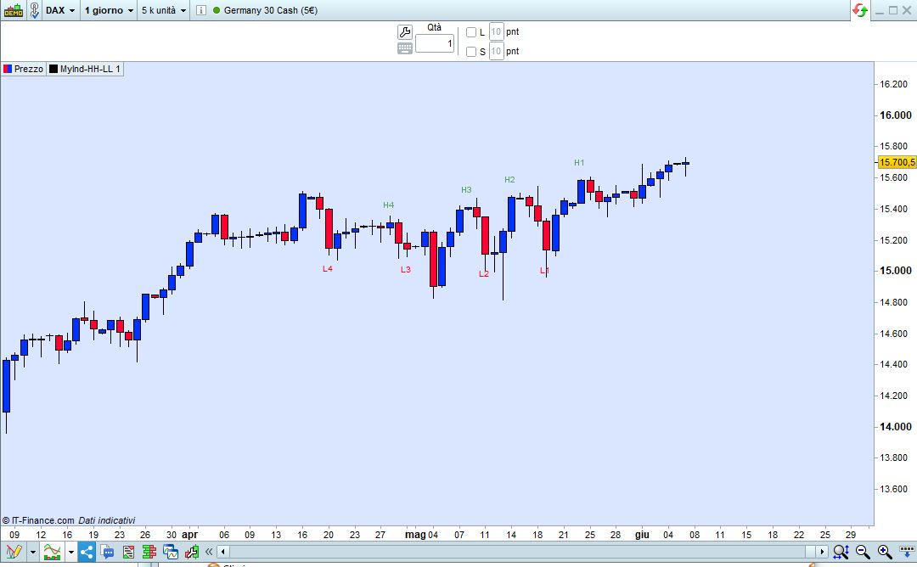Click the L3 marker on the chart
This screenshot has height=567, width=917.
tap(406, 269)
